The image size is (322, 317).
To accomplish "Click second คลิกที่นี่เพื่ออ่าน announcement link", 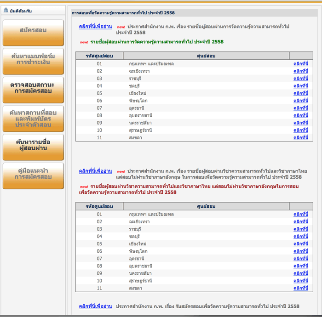I will (95, 171).
